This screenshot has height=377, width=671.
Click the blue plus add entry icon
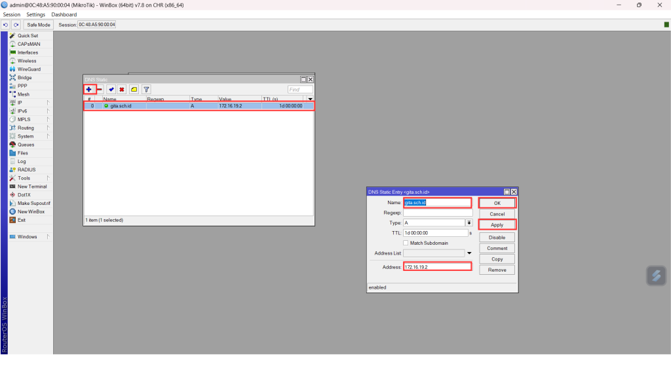tap(88, 89)
